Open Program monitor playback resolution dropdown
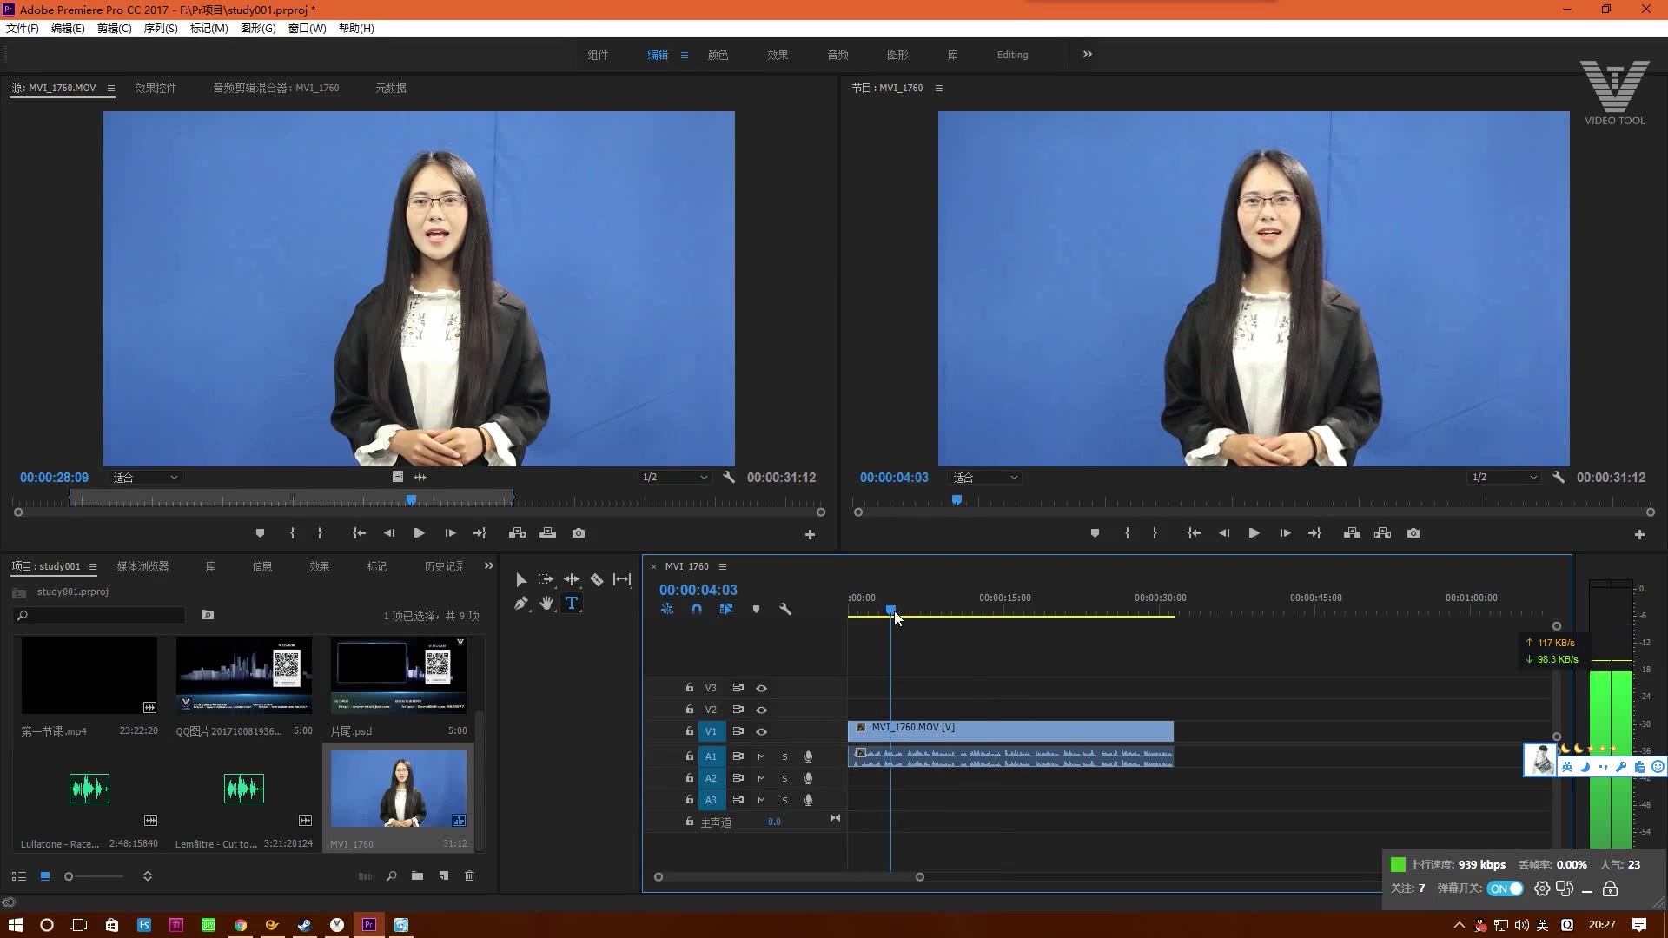The image size is (1668, 938). coord(1504,478)
